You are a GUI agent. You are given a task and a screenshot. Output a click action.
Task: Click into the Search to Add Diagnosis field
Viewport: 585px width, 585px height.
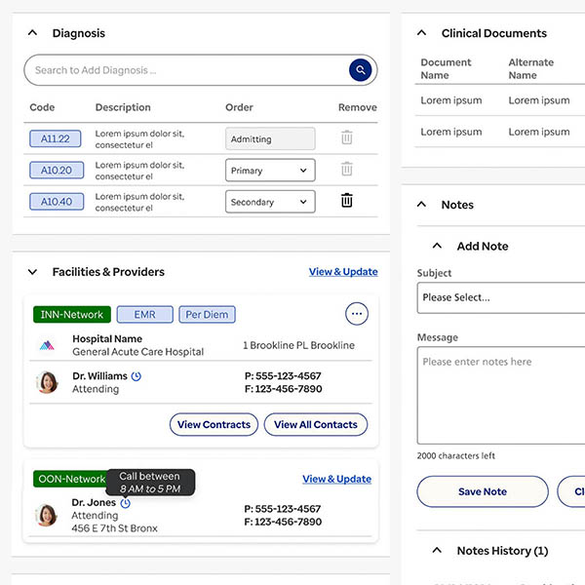coord(185,70)
